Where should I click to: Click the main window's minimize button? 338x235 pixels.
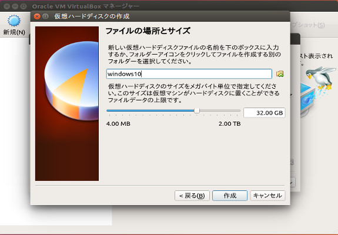[15, 6]
